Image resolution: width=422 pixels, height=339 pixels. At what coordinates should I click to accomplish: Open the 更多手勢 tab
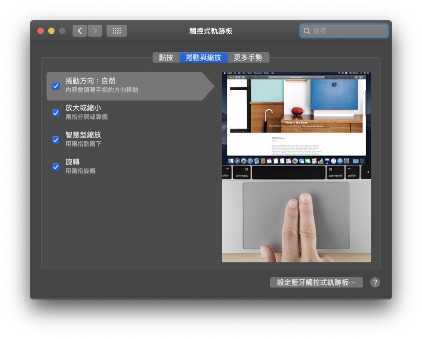248,58
